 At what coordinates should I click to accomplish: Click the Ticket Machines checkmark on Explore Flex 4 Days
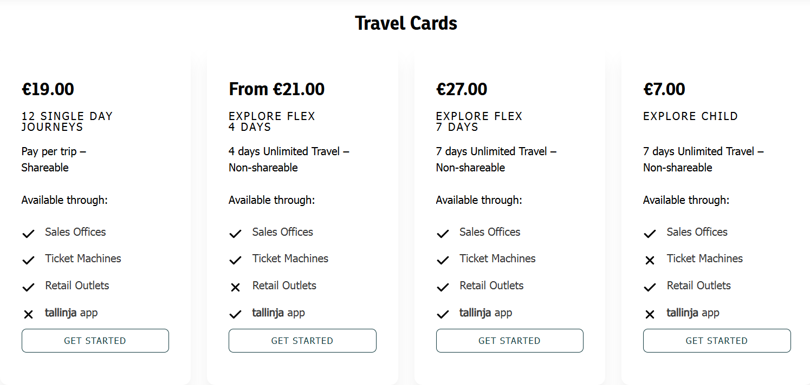(x=235, y=260)
